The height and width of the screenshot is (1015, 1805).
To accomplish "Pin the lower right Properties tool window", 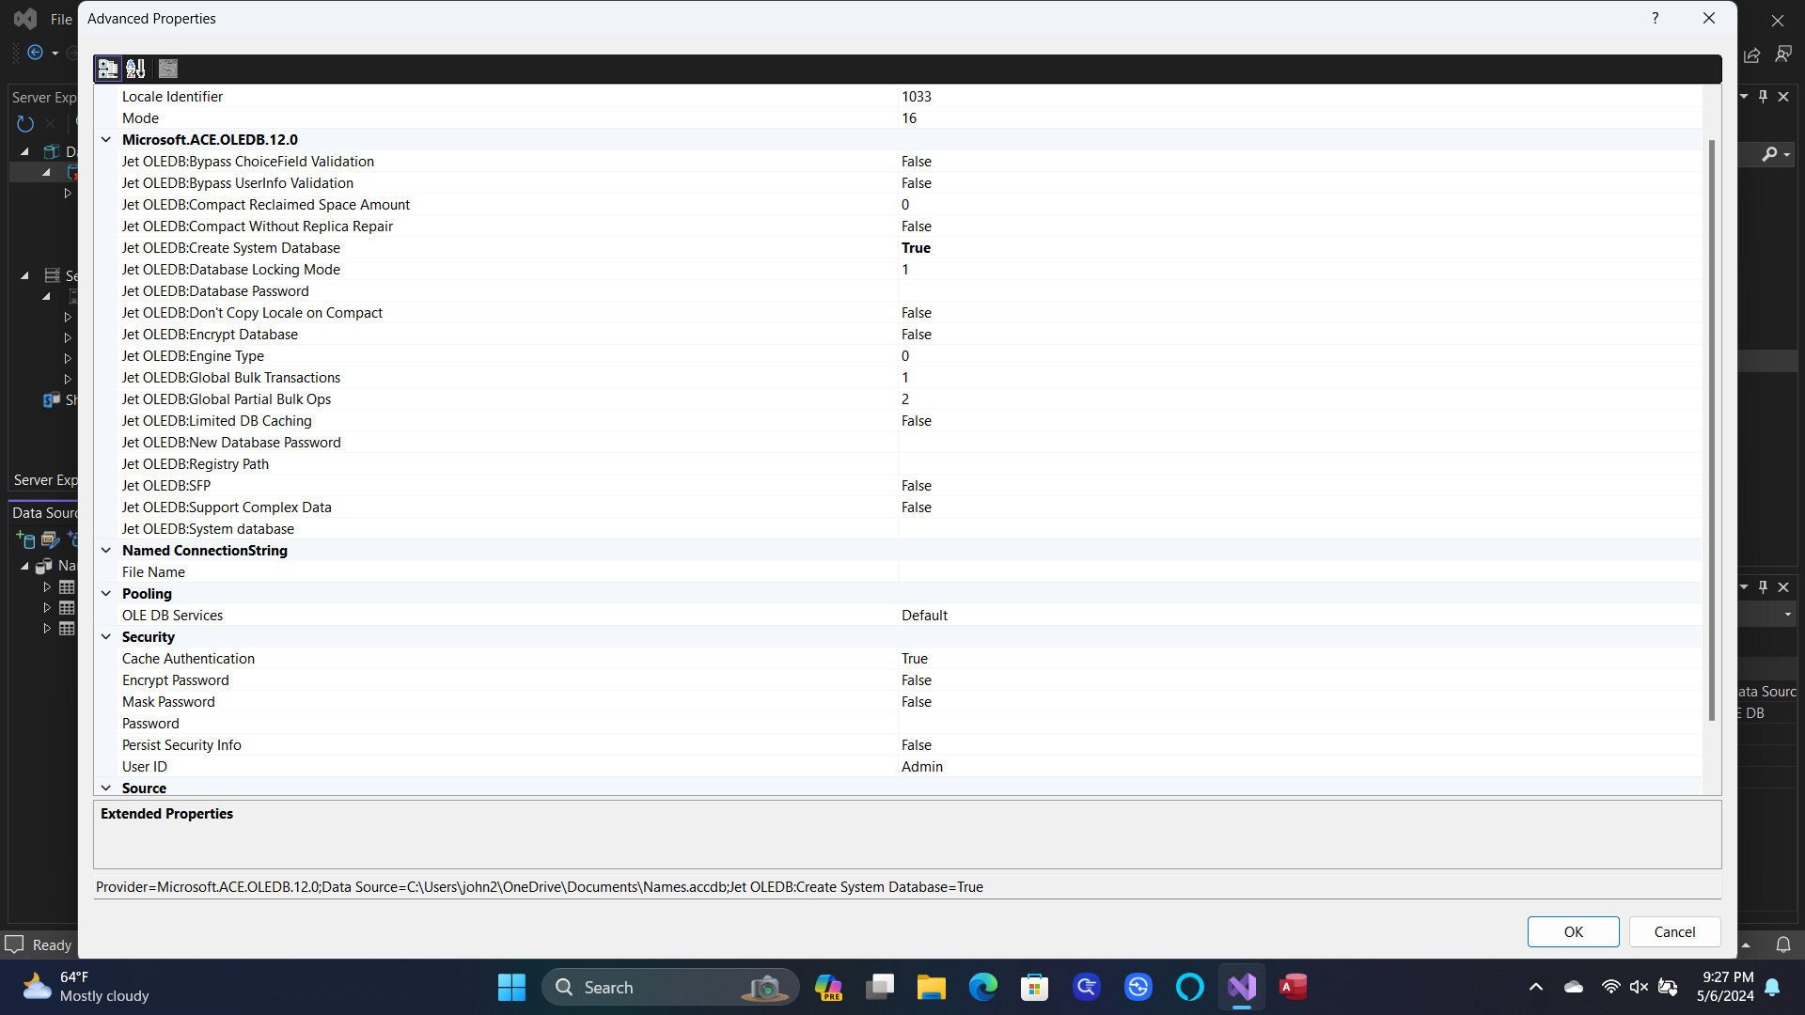I will pyautogui.click(x=1764, y=586).
